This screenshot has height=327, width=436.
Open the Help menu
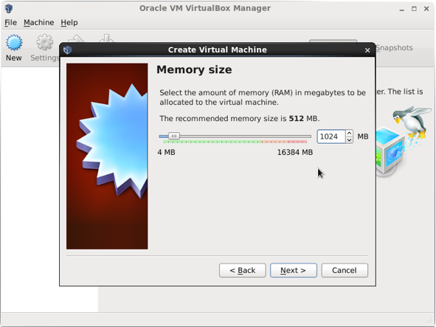pyautogui.click(x=69, y=22)
